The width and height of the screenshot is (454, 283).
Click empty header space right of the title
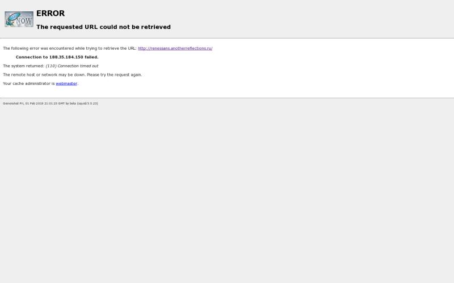(312, 20)
